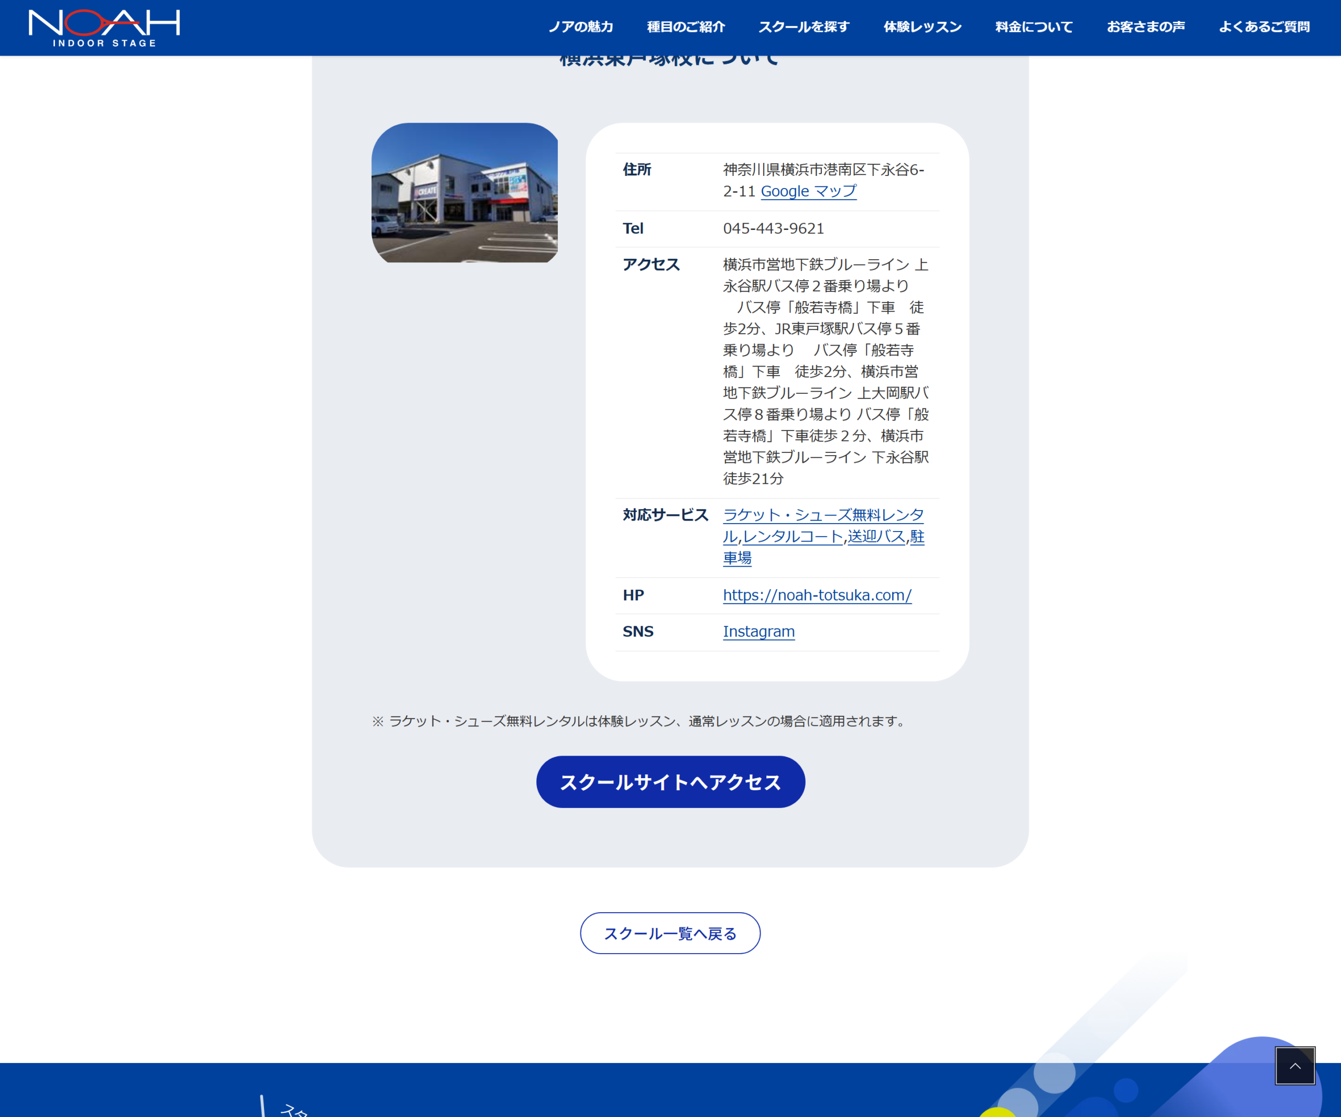Viewport: 1341px width, 1117px height.
Task: Open the 料金について page
Action: point(1034,27)
